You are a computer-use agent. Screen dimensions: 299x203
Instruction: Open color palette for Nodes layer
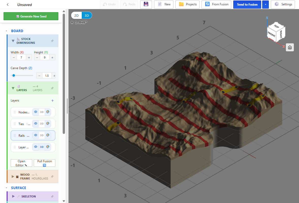click(48, 112)
